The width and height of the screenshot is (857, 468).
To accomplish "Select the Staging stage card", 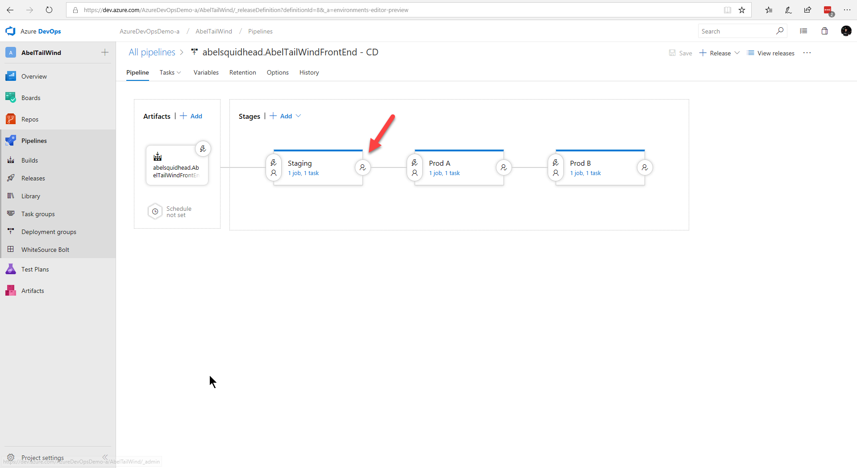I will pyautogui.click(x=318, y=167).
